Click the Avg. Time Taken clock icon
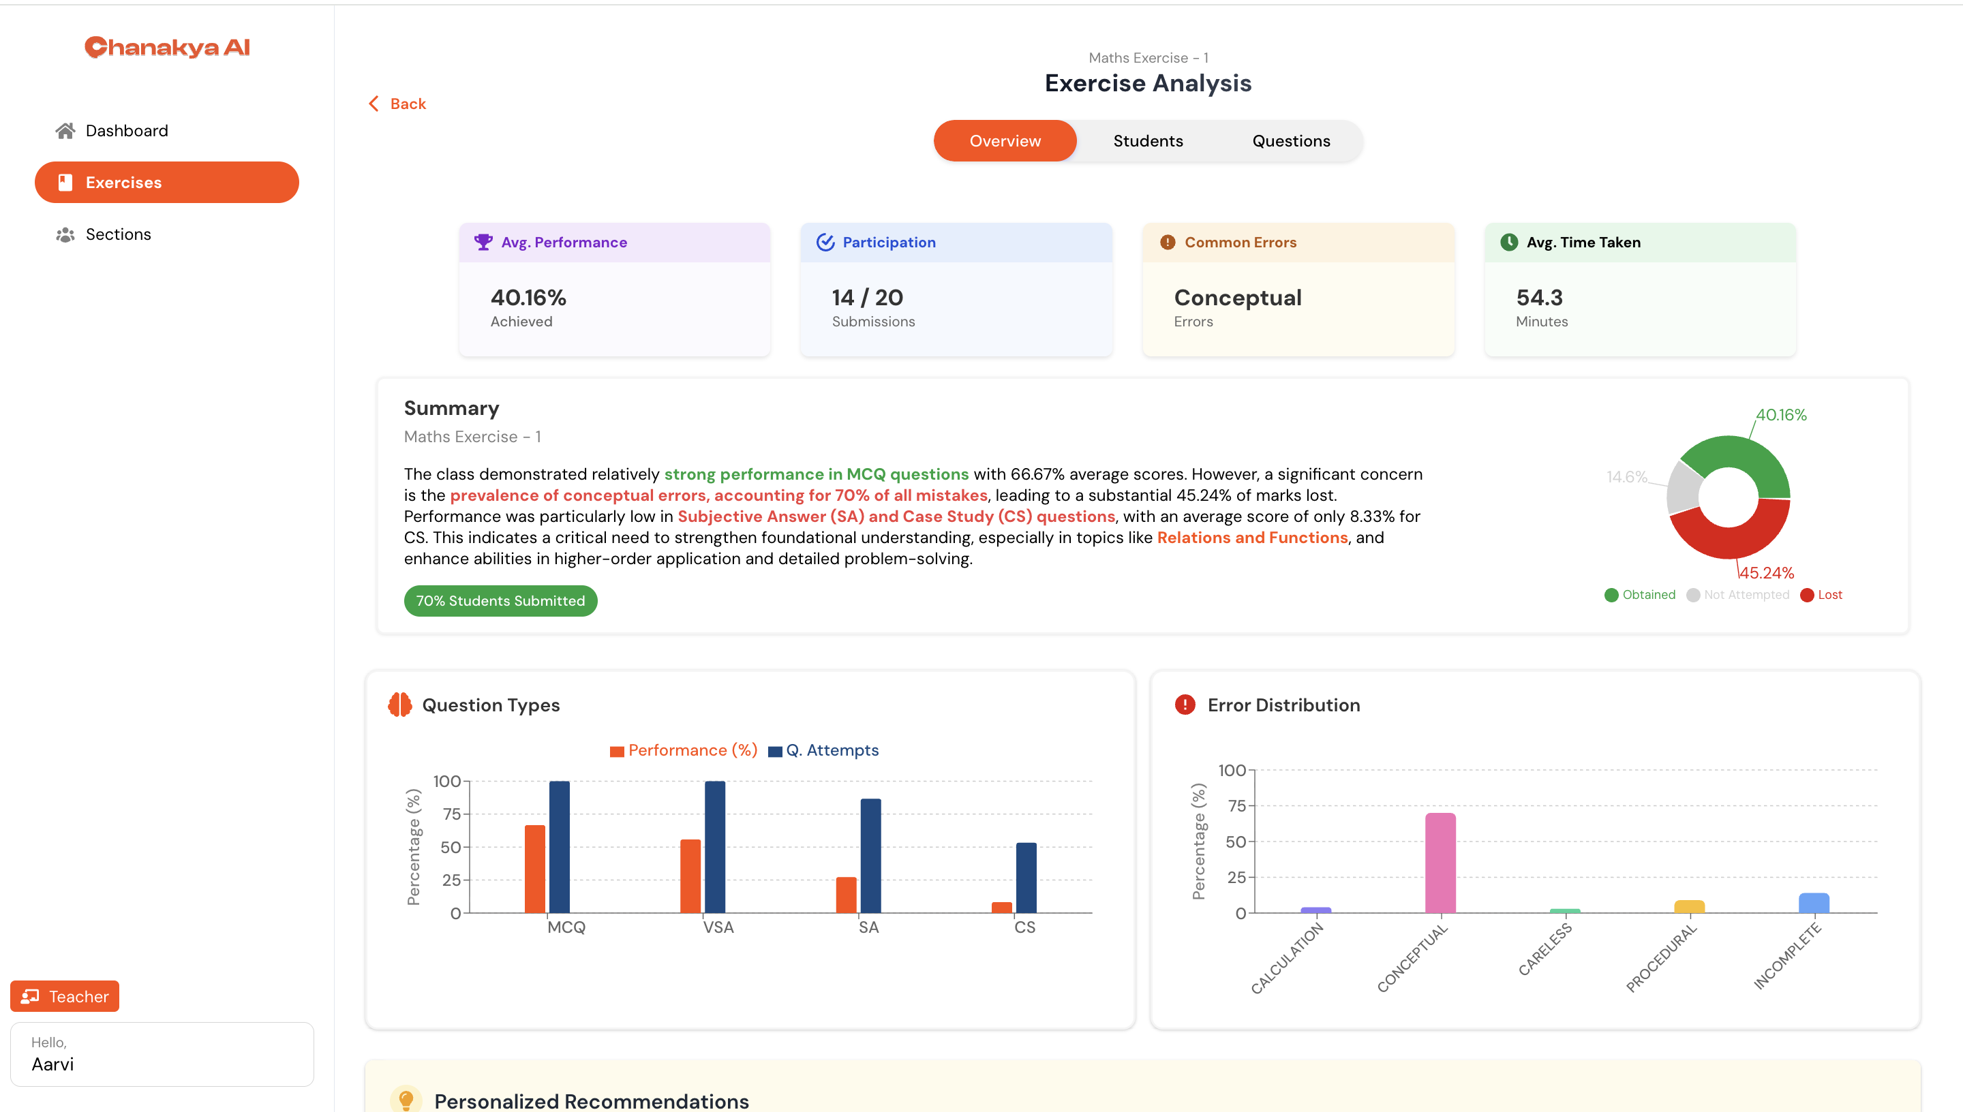This screenshot has height=1112, width=1963. click(x=1508, y=242)
